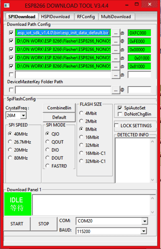
Task: Select QIO SPI mode
Action: click(x=52, y=134)
